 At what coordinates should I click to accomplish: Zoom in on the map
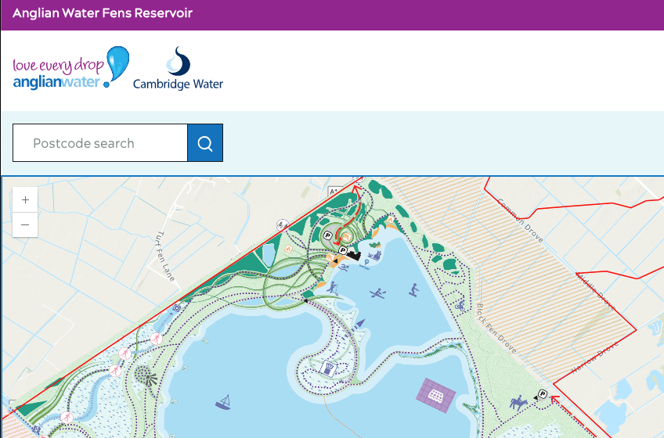tap(25, 200)
